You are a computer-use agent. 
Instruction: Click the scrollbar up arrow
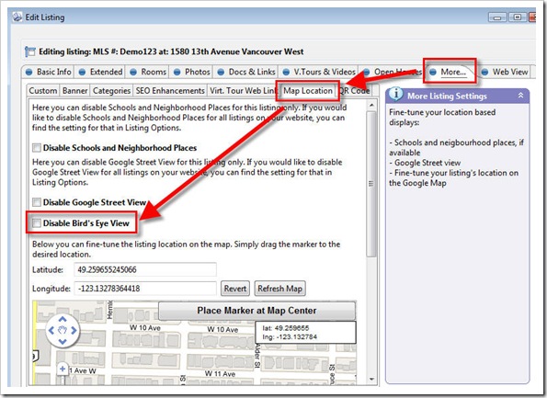(x=371, y=105)
